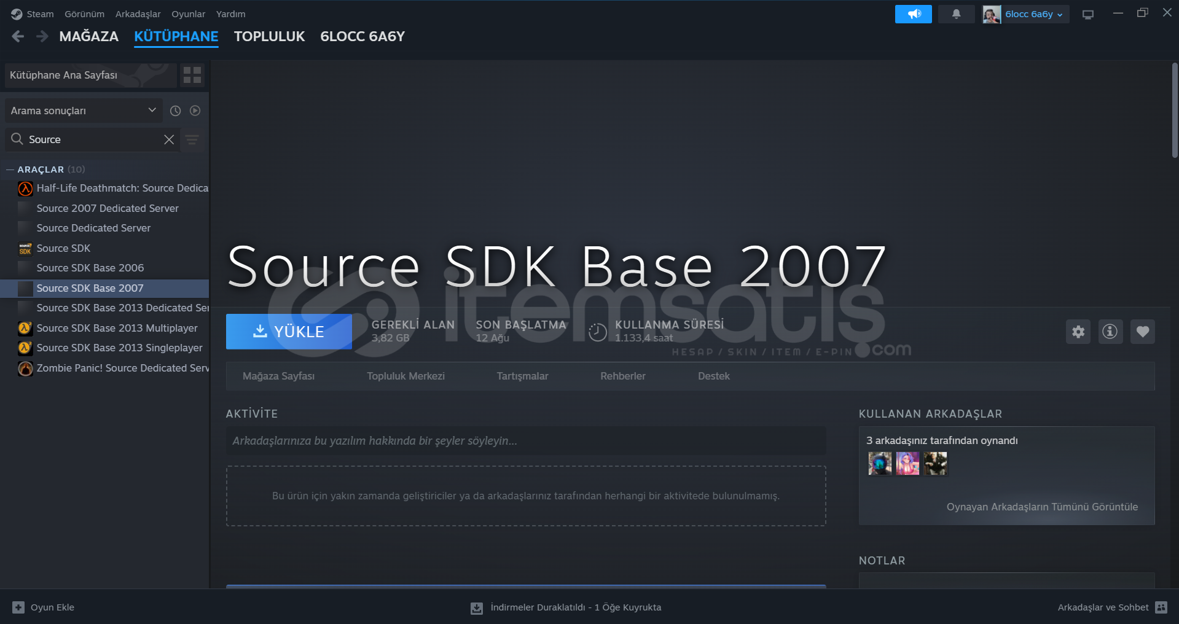Open Rehberler link
The height and width of the screenshot is (624, 1179).
tap(622, 376)
